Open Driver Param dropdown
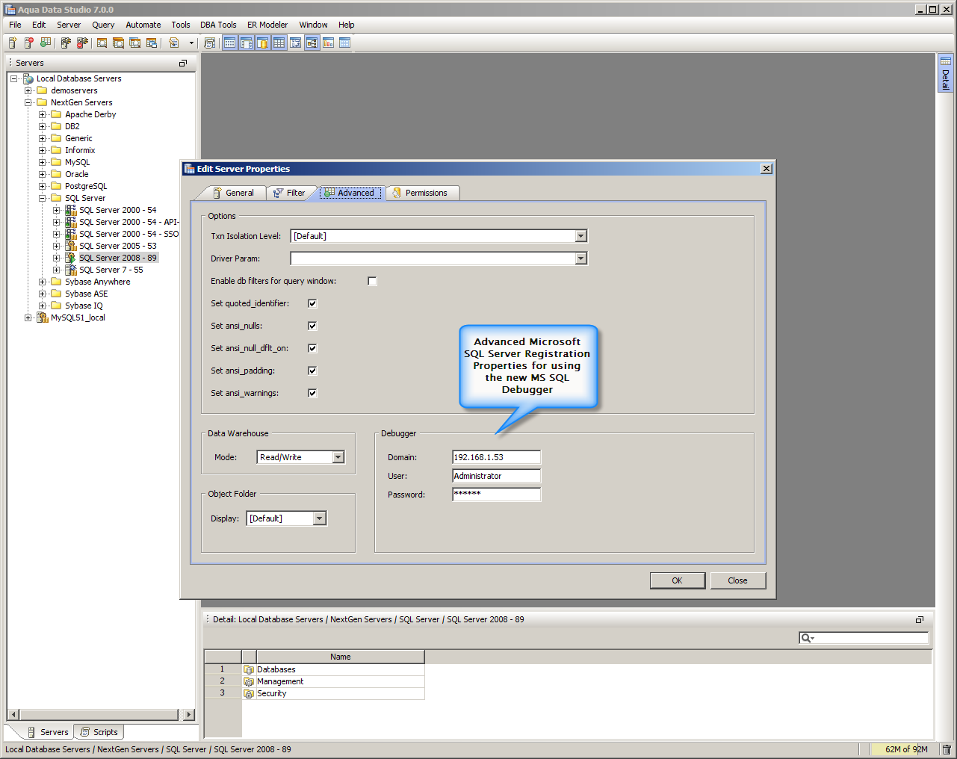The height and width of the screenshot is (759, 957). 581,258
